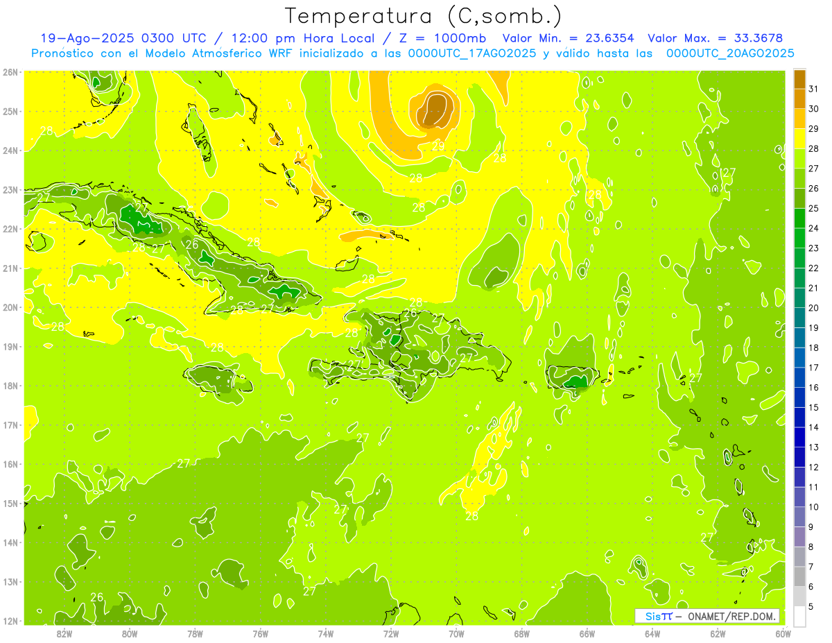Click the legend color band between 8 and 9

tap(799, 537)
